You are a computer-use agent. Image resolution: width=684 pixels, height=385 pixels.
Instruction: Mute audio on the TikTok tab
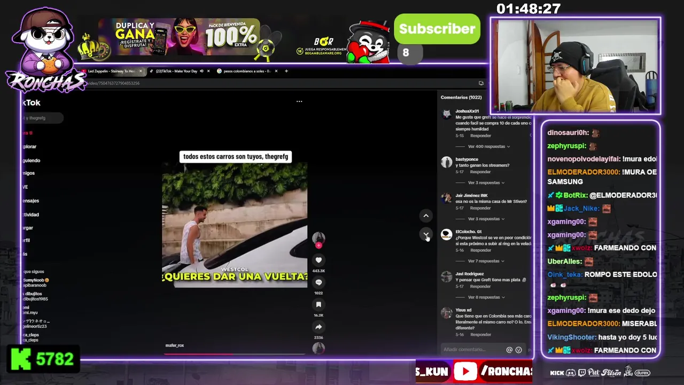[x=201, y=71]
